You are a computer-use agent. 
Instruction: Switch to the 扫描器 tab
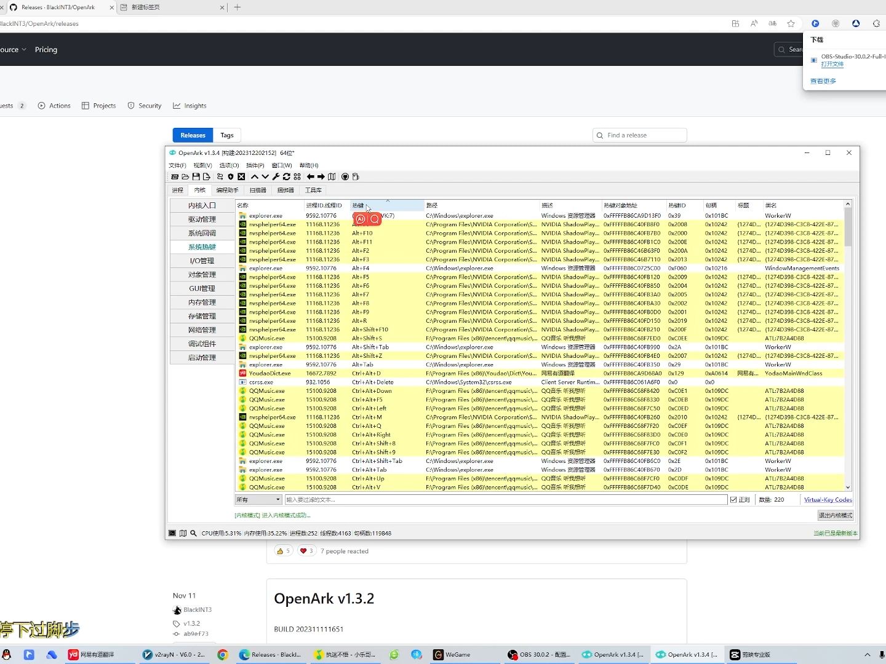(258, 190)
